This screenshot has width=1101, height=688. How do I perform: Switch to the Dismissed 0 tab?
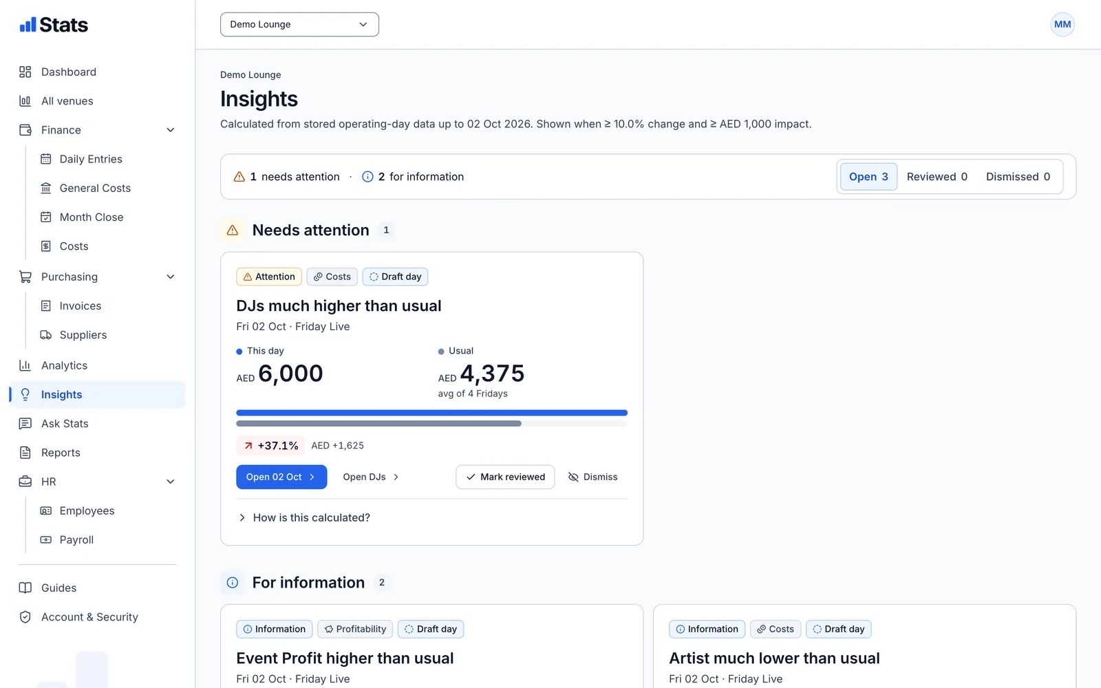(x=1018, y=177)
